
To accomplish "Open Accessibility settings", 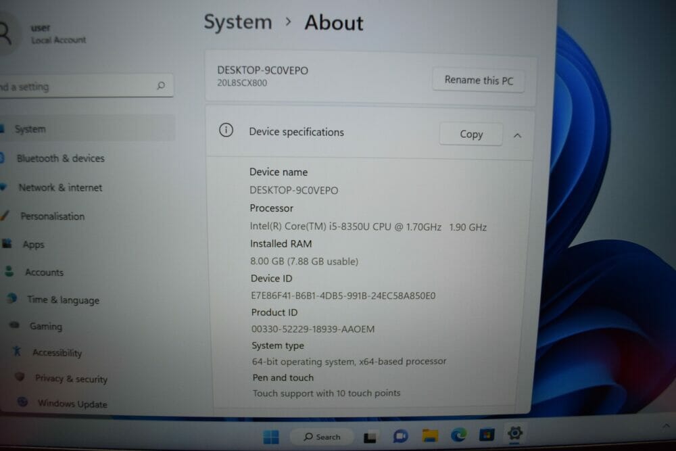I will (57, 353).
